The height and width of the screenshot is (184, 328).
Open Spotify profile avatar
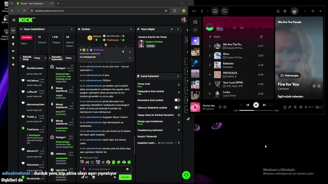pos(294,11)
